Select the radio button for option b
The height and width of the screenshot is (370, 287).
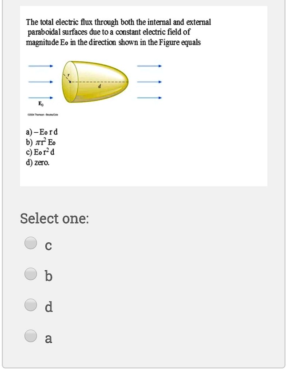pos(31,274)
